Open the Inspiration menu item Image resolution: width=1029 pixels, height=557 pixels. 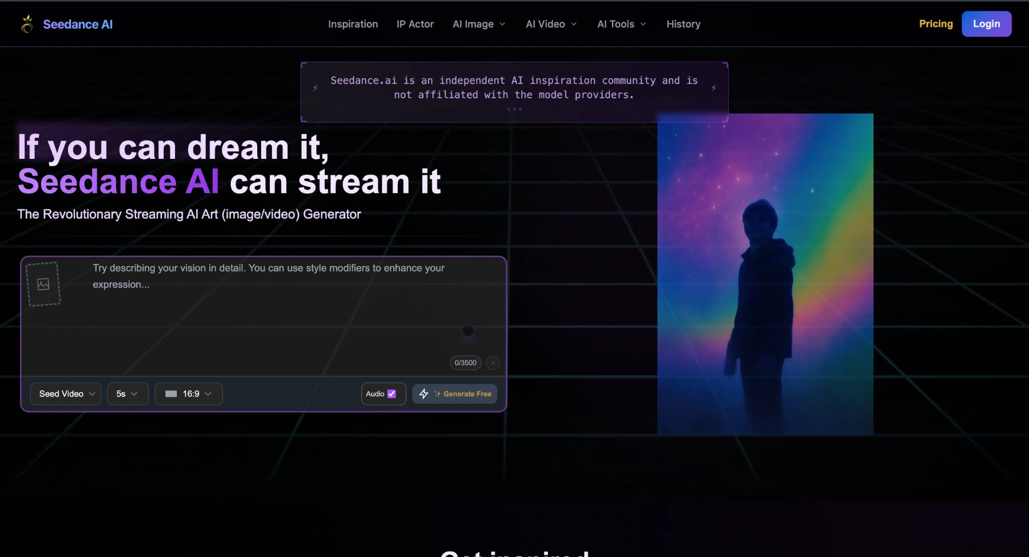tap(353, 24)
